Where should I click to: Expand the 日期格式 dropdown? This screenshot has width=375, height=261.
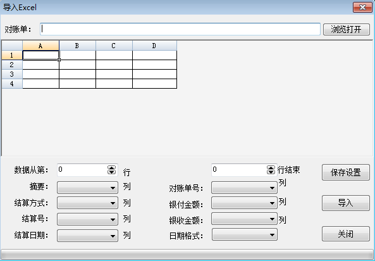coord(245,234)
